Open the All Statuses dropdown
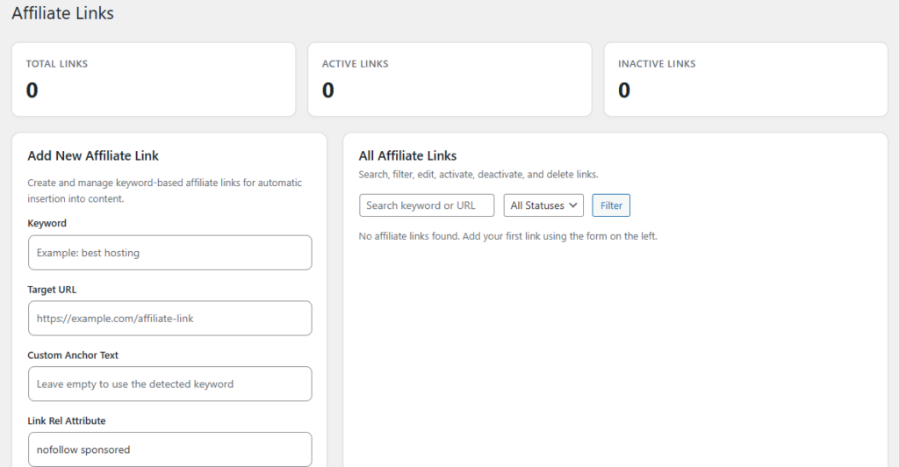The width and height of the screenshot is (899, 467). point(543,205)
